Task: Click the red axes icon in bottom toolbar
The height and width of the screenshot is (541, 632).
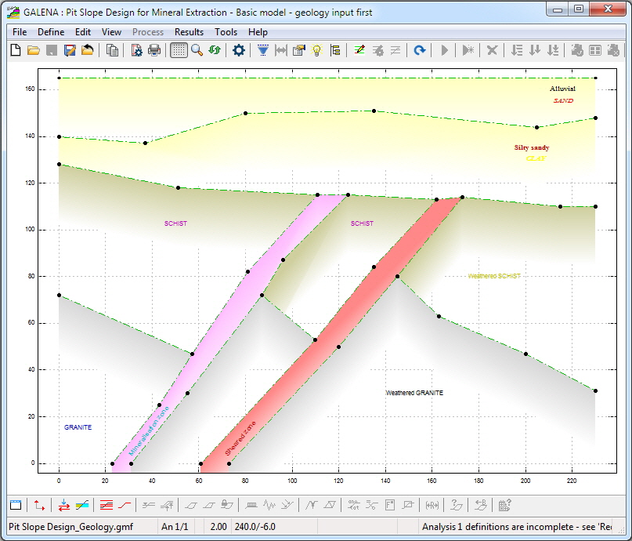Action: point(38,505)
